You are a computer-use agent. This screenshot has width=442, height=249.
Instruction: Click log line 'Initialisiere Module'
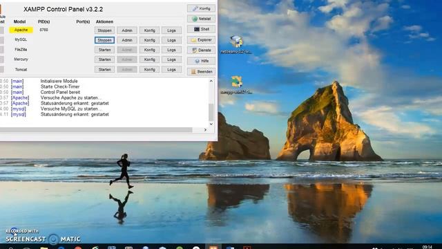[x=59, y=81]
